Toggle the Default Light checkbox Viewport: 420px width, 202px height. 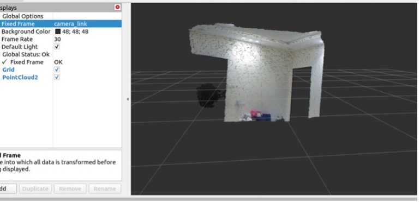coord(57,47)
